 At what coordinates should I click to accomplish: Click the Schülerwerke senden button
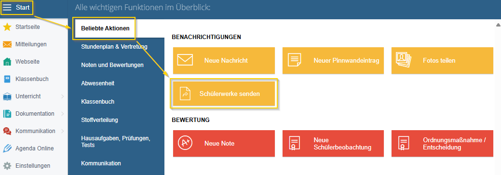pyautogui.click(x=224, y=94)
